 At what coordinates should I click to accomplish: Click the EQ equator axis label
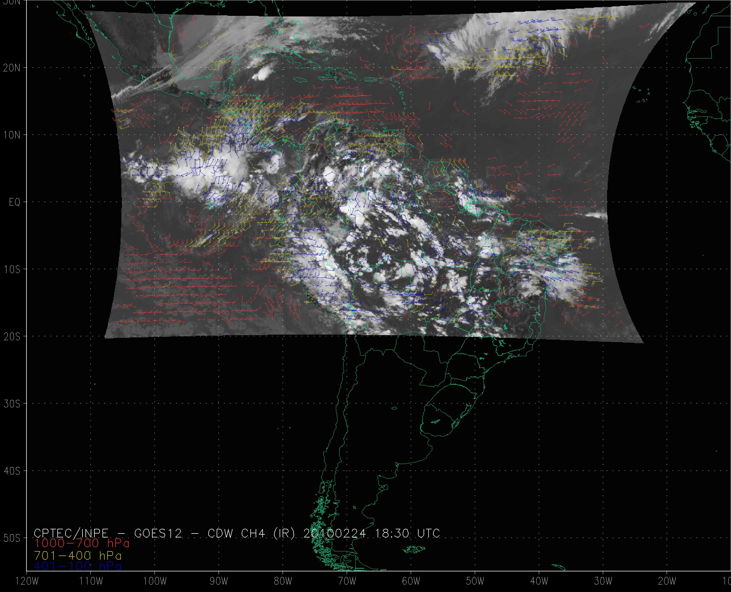tap(15, 203)
